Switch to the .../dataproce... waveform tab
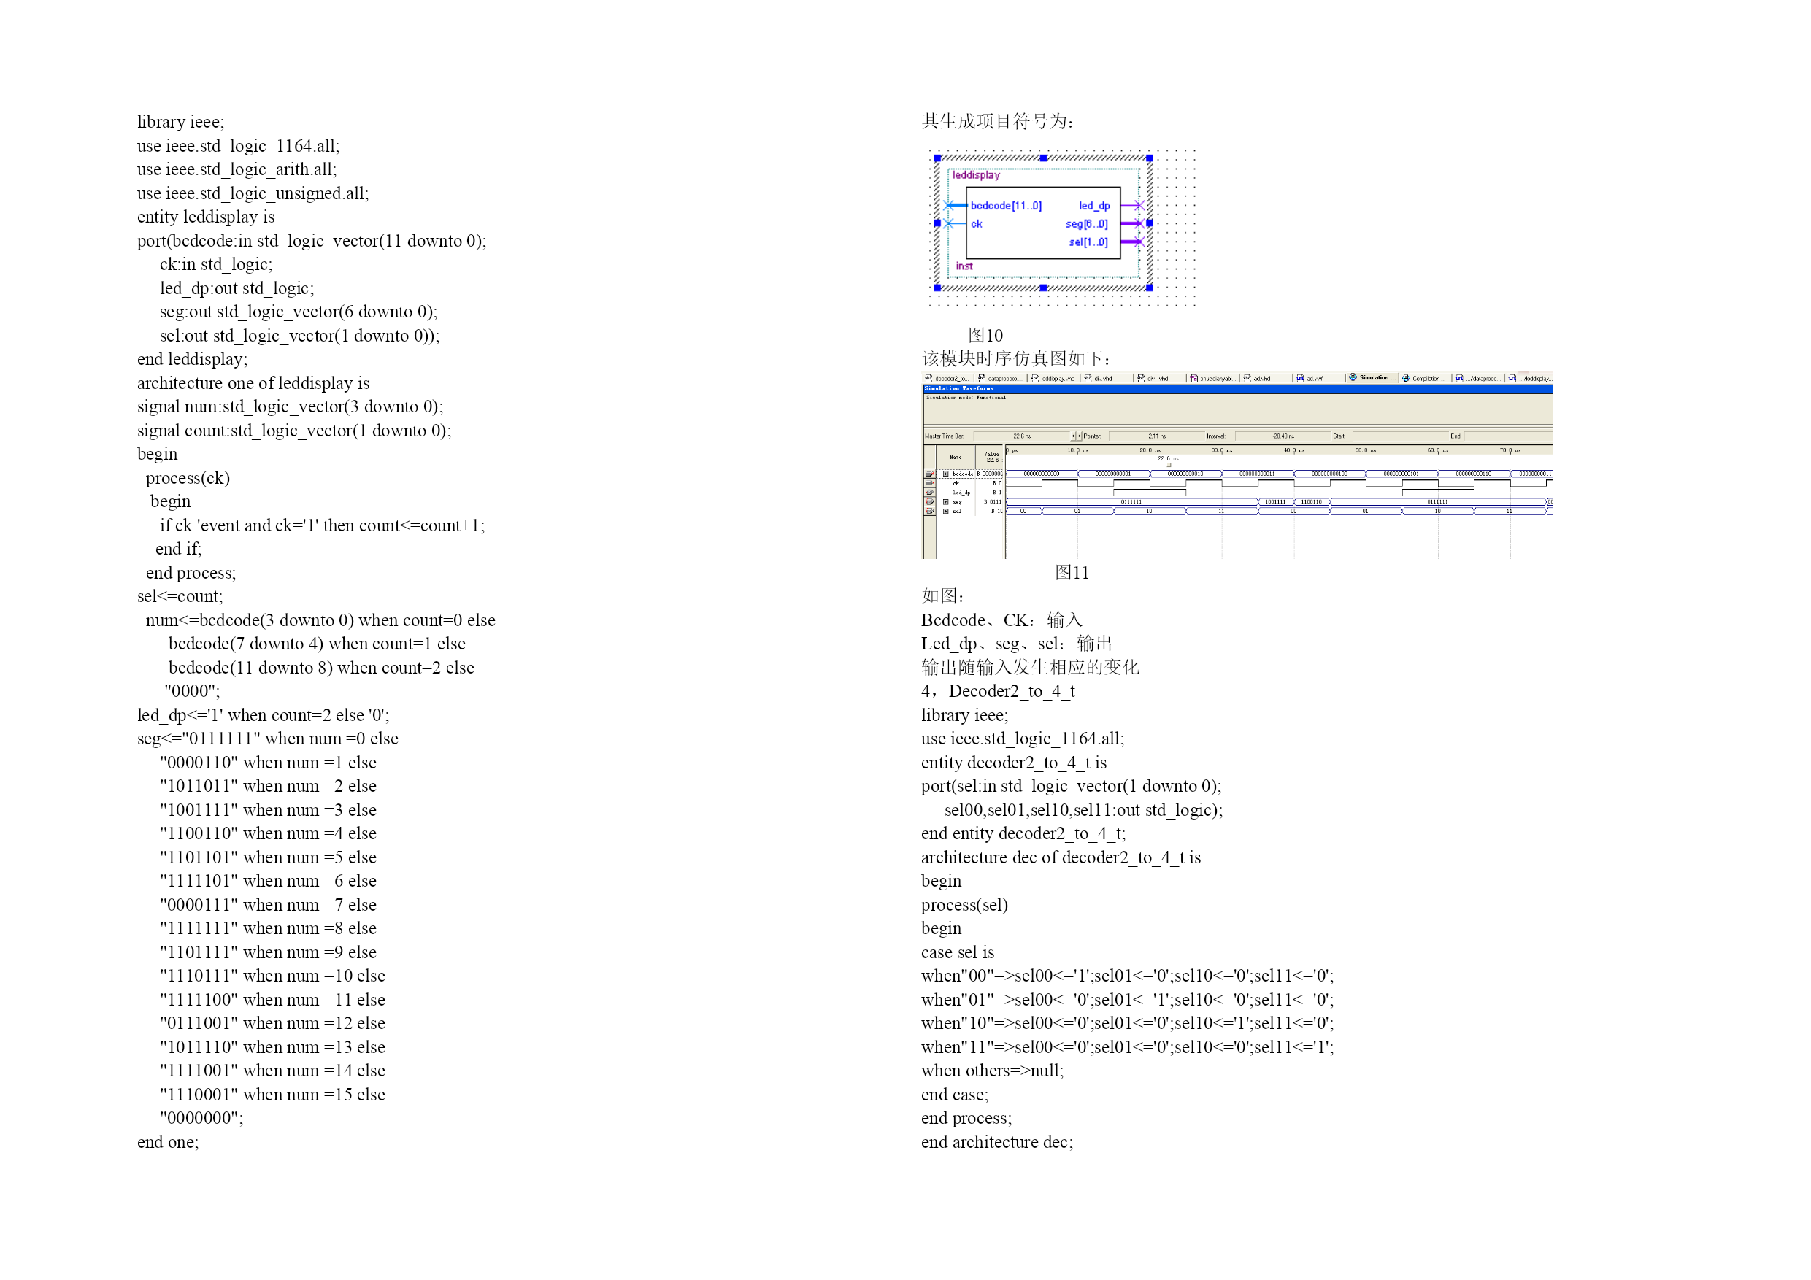This screenshot has width=1811, height=1280. coord(1478,379)
